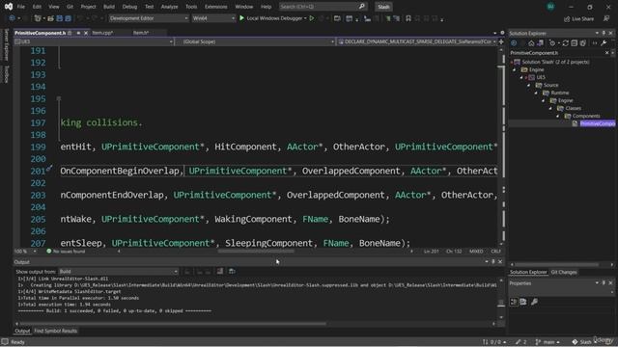Viewport: 618px width, 347px height.
Task: Open UE5 project scope dropdown
Action: point(94,41)
